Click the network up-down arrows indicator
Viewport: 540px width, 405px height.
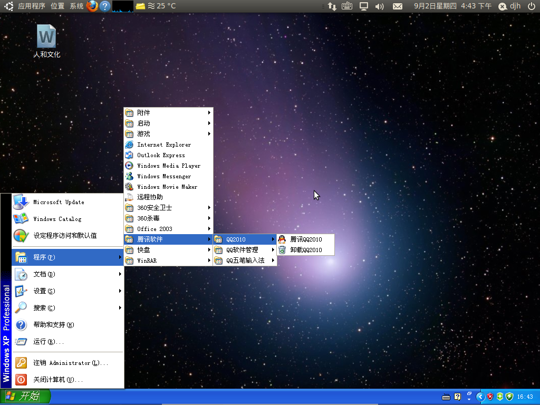pos(332,6)
